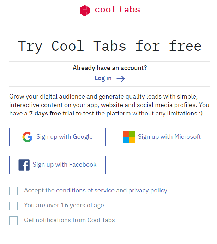217x244 pixels.
Task: Open the privacy policy link
Action: pyautogui.click(x=148, y=191)
